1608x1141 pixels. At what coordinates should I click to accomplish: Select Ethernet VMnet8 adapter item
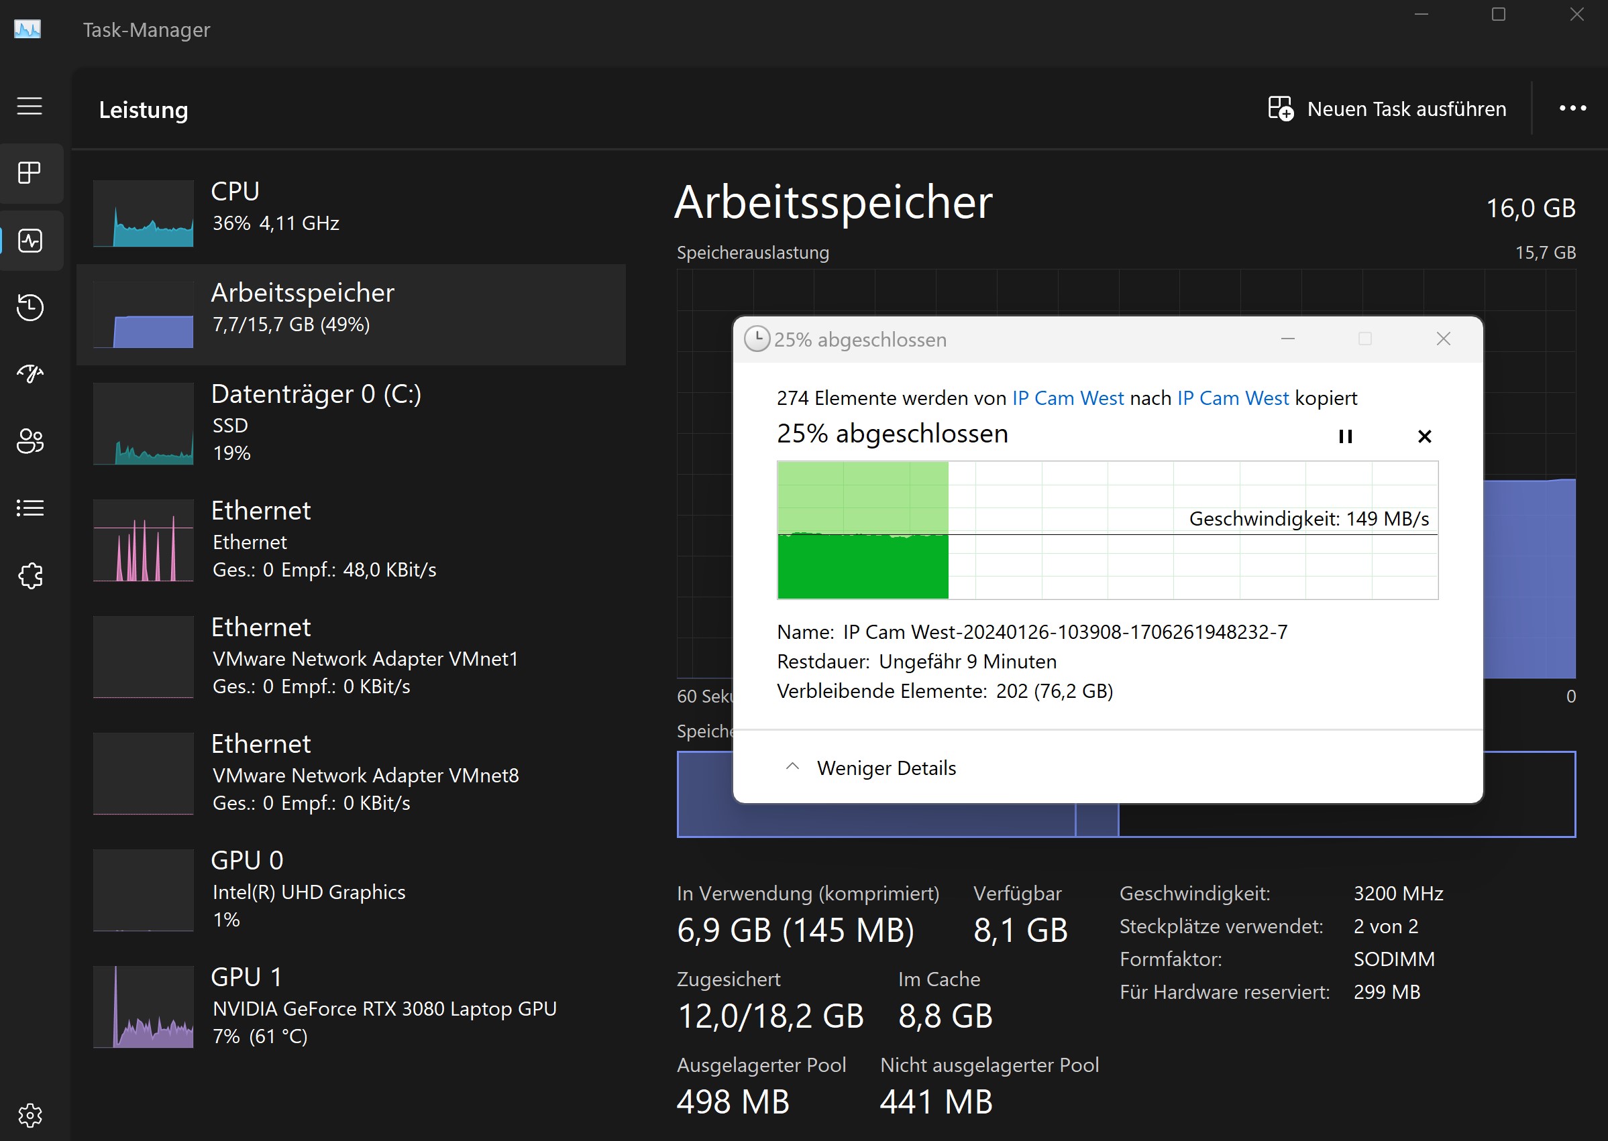[x=350, y=772]
